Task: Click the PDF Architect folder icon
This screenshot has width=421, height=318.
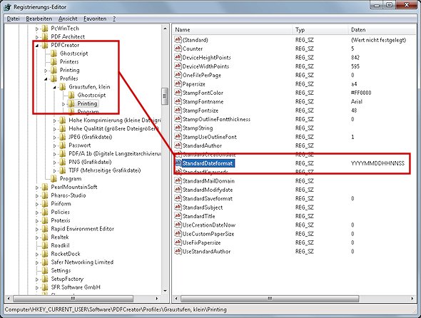Action: pyautogui.click(x=45, y=37)
